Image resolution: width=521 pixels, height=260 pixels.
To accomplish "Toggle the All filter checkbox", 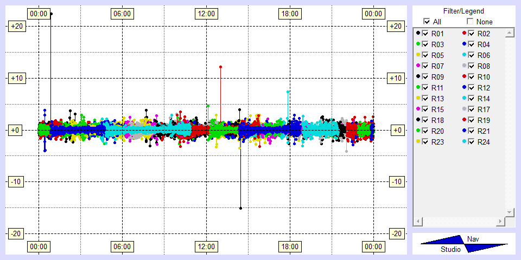I will 427,22.
